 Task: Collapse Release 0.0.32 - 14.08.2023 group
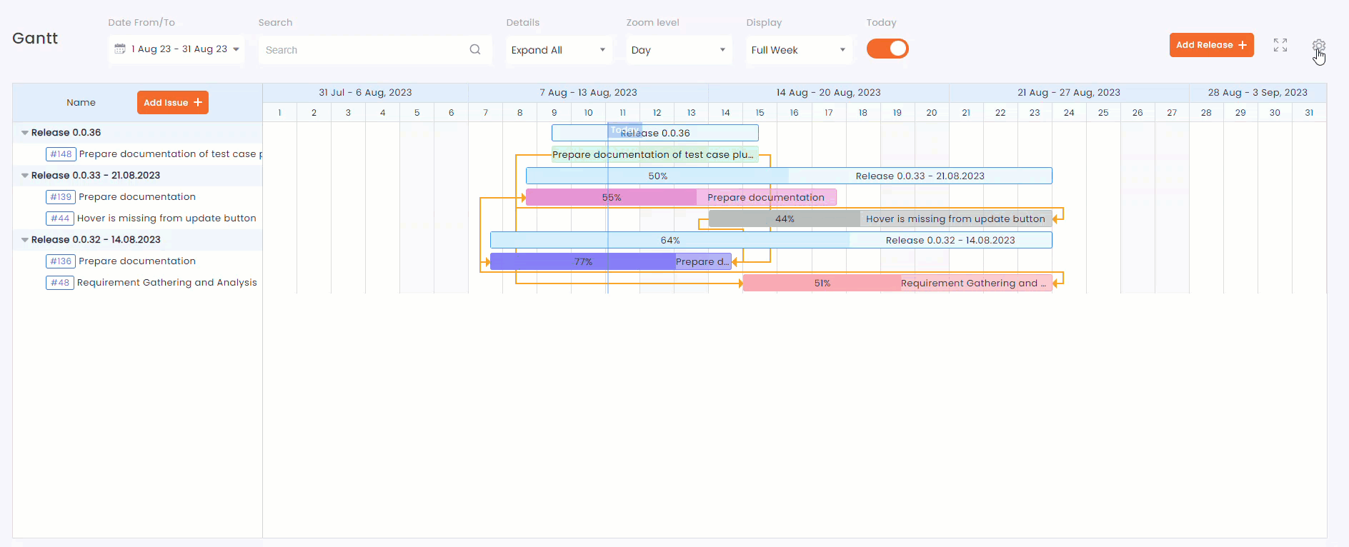pyautogui.click(x=25, y=240)
